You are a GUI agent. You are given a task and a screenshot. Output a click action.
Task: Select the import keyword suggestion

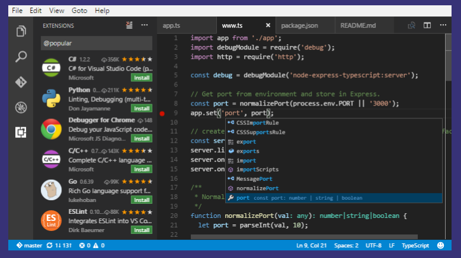point(334,160)
